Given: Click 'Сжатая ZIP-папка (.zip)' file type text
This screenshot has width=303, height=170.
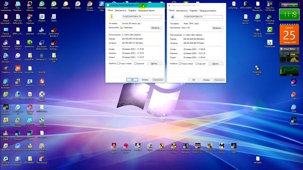Looking at the screenshot, I should click(x=132, y=23).
